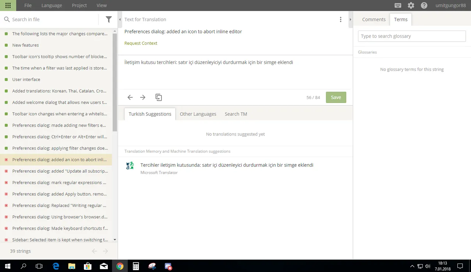Click the Microsoft Translator suggestion icon
The image size is (471, 272).
pyautogui.click(x=130, y=166)
